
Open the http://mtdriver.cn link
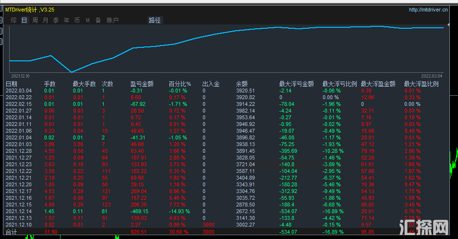(428, 9)
